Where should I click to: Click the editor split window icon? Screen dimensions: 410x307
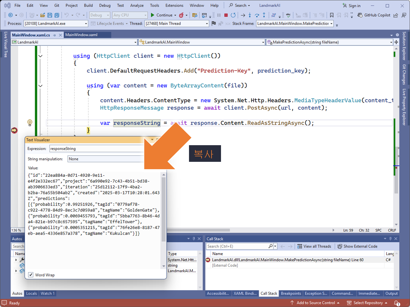point(396,42)
